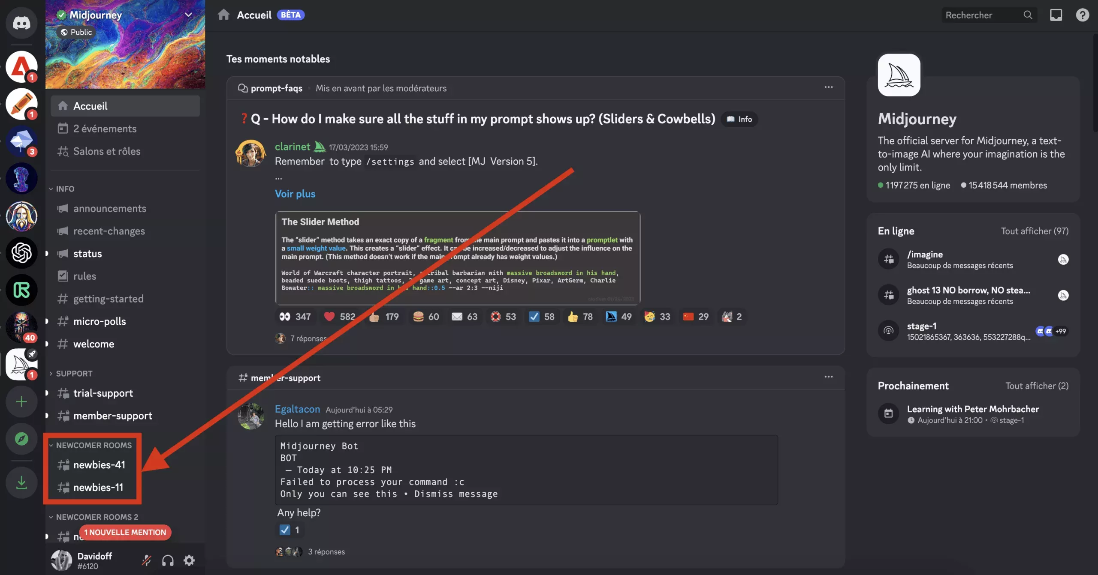Screen dimensions: 1098x575
Task: Open the Midjourney server dropdown chevron
Action: [x=188, y=15]
